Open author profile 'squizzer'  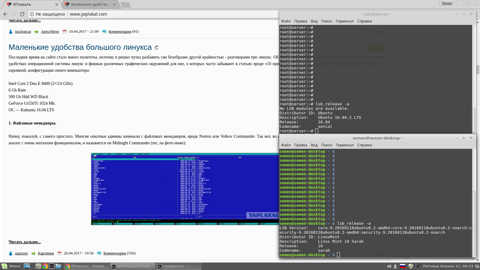point(21,253)
